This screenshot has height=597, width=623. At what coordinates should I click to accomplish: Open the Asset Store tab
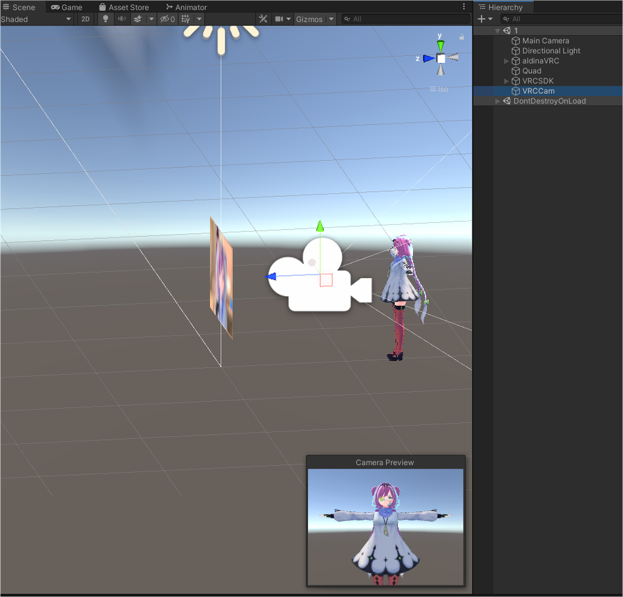pyautogui.click(x=124, y=7)
